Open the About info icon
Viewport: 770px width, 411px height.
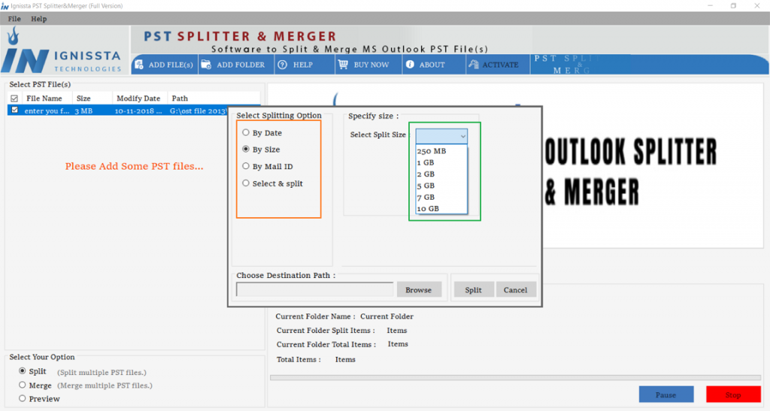click(410, 65)
